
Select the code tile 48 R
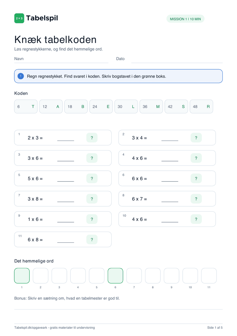[x=201, y=106]
